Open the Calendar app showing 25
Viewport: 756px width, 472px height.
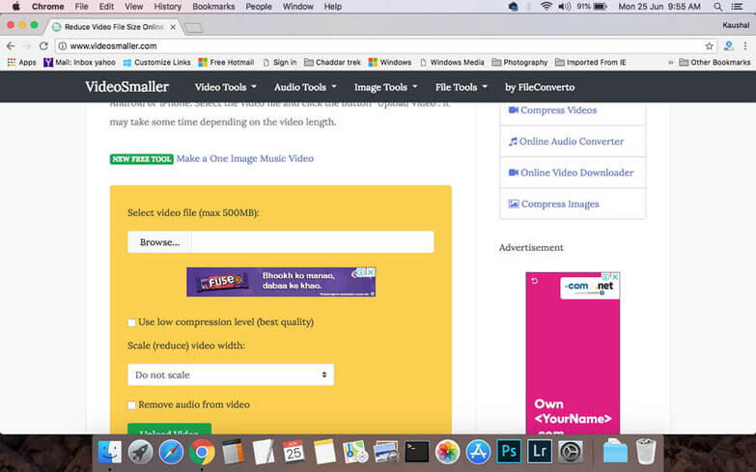[x=294, y=453]
